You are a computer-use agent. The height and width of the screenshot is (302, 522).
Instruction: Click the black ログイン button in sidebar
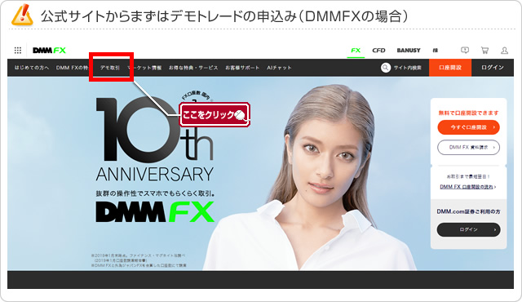click(468, 229)
